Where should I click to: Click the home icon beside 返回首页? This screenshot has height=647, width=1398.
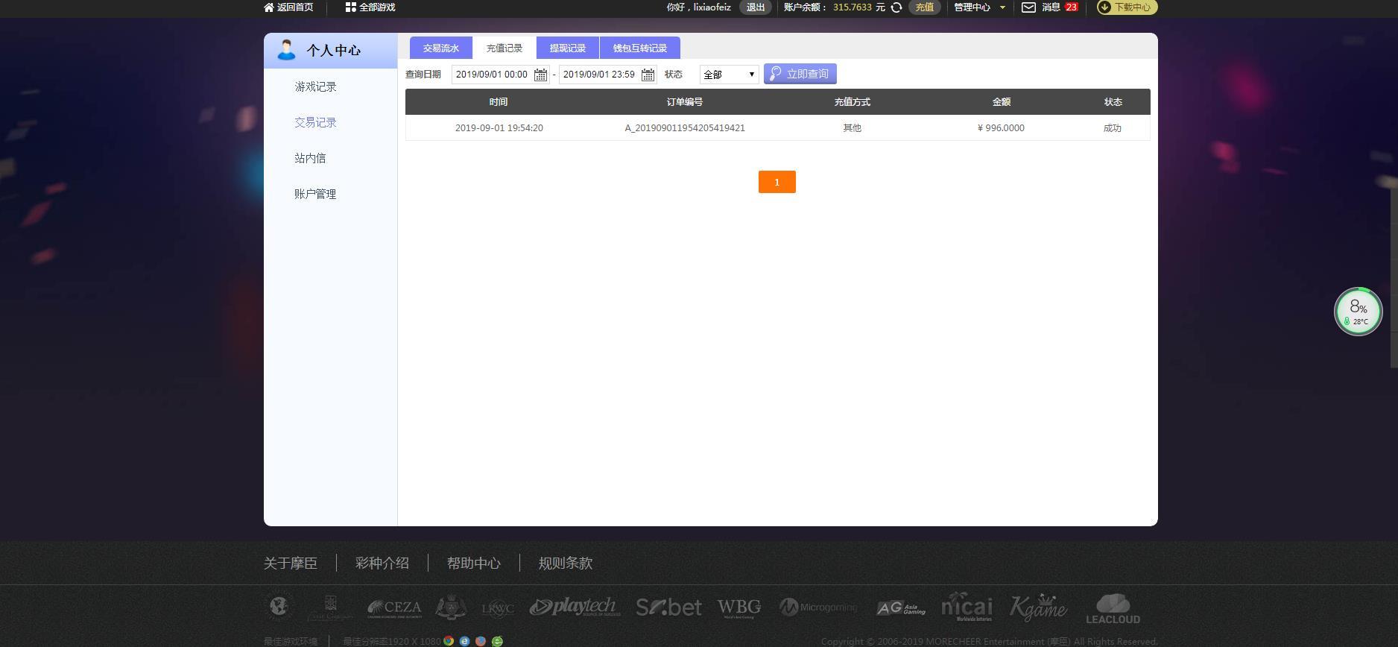pos(269,7)
